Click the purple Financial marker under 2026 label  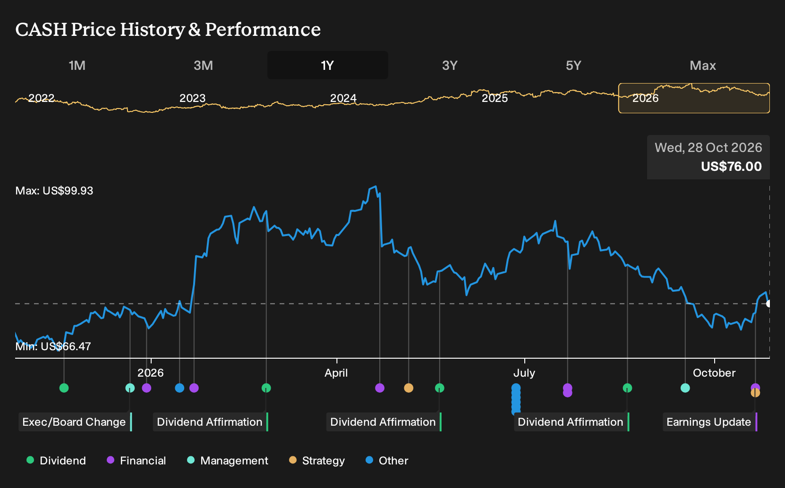point(146,388)
